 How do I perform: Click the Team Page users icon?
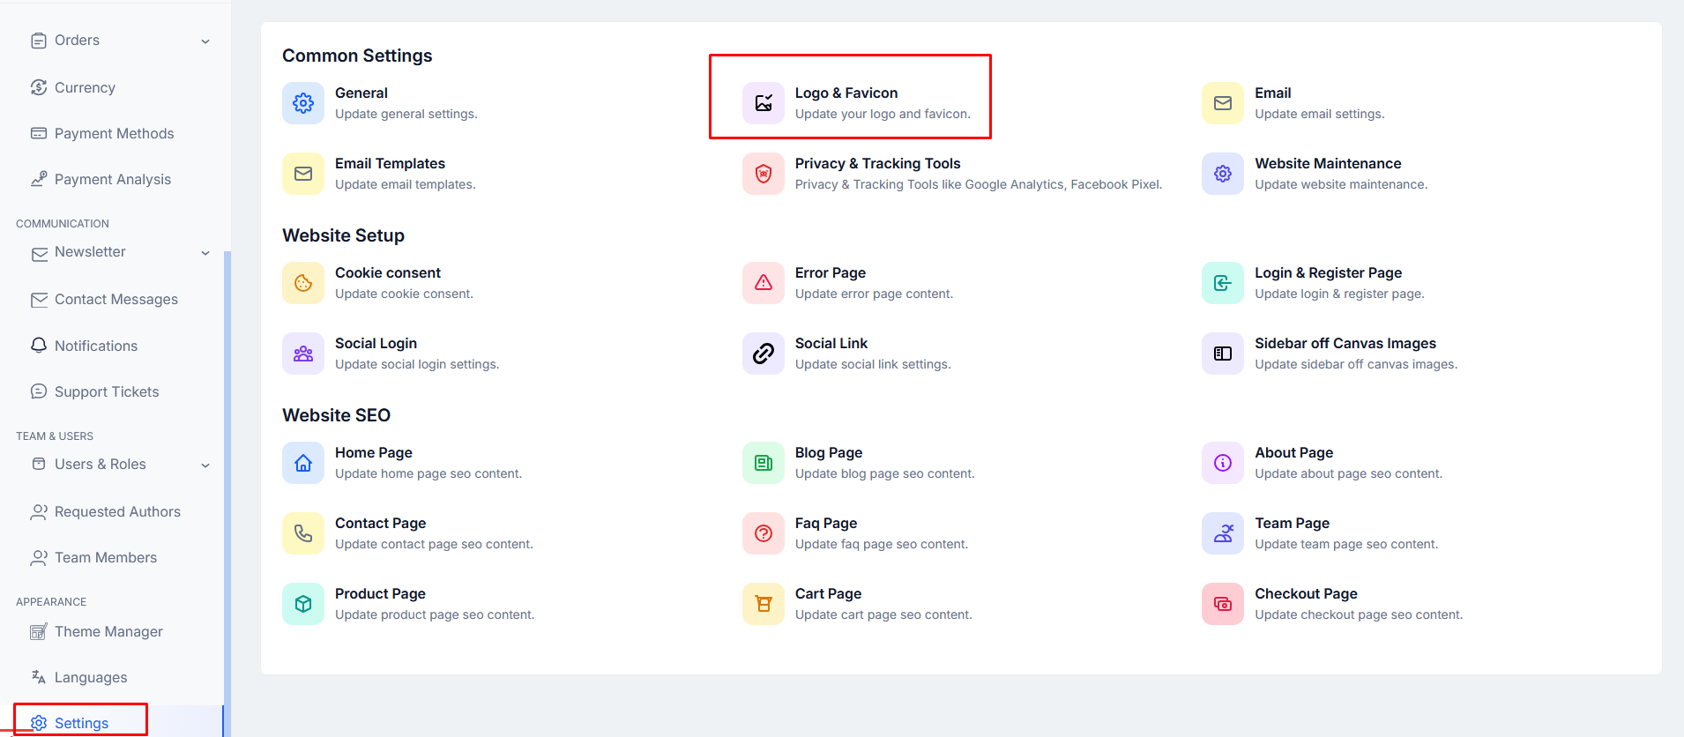[x=1223, y=533]
